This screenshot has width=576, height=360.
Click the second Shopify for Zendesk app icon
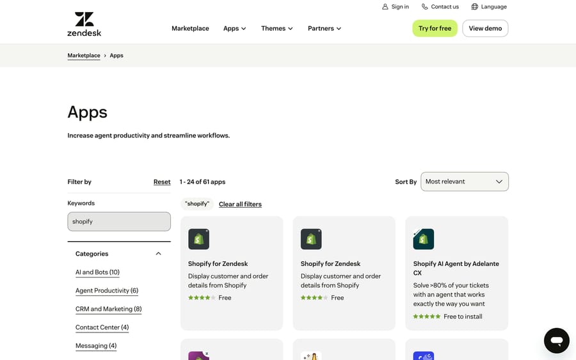[311, 239]
